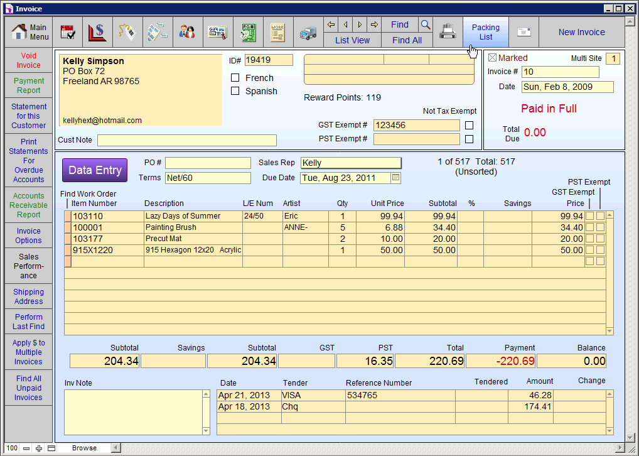Open the calendar checkmark toolbar icon
This screenshot has width=639, height=456.
click(68, 32)
